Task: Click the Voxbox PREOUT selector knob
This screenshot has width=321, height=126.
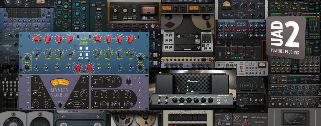Action: pos(60,105)
